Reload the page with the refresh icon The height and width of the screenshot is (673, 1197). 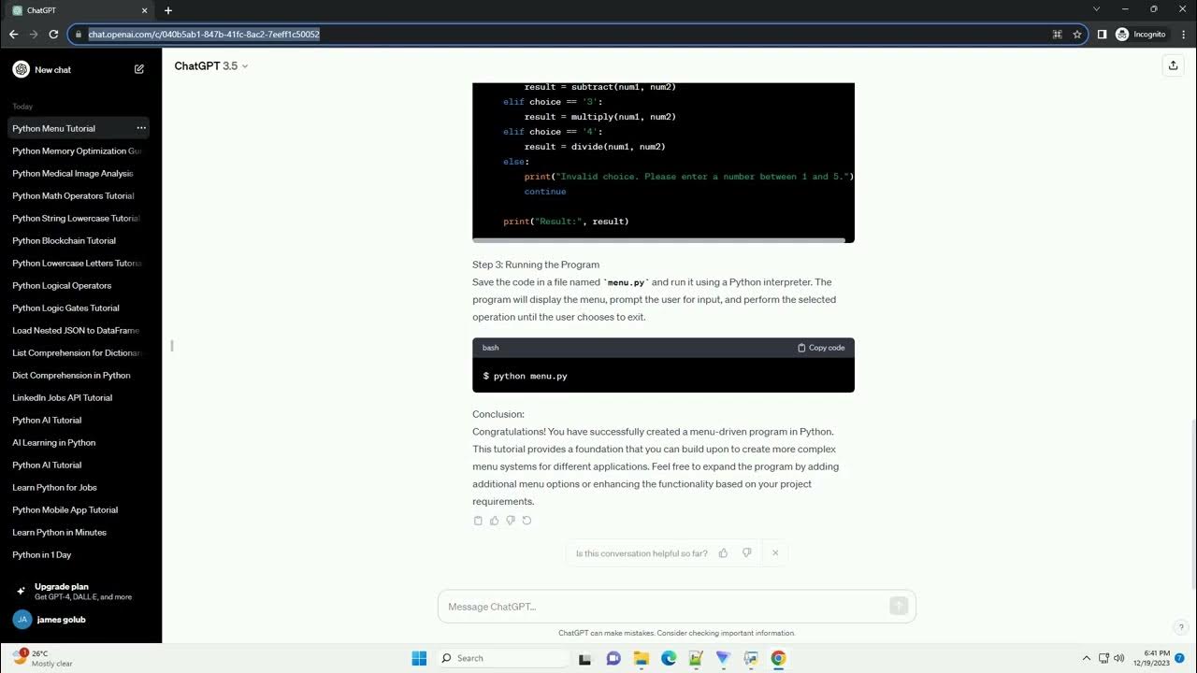tap(53, 35)
